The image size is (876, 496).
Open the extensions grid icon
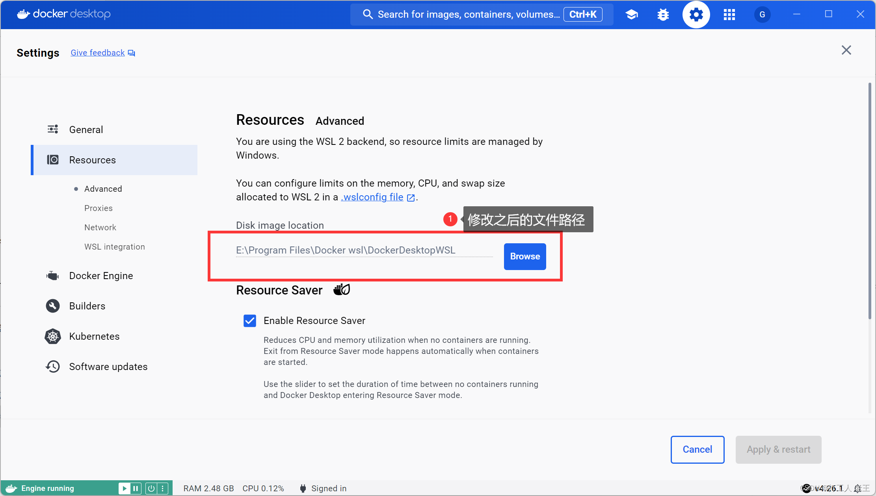729,15
